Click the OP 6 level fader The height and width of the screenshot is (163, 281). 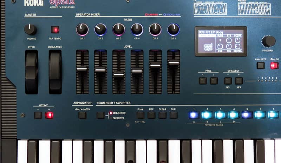point(174,63)
